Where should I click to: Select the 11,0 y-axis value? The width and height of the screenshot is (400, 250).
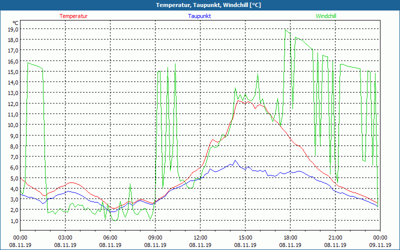[x=13, y=114]
